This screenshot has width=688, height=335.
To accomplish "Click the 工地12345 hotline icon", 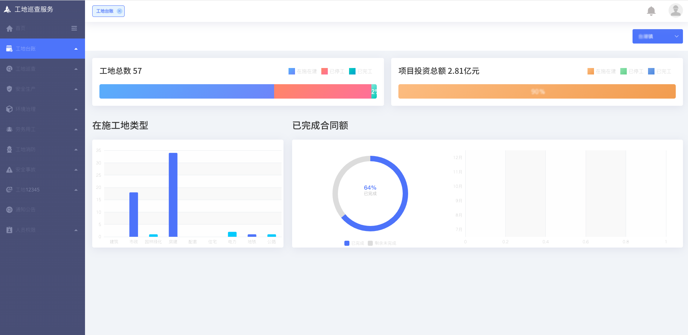I will tap(9, 190).
